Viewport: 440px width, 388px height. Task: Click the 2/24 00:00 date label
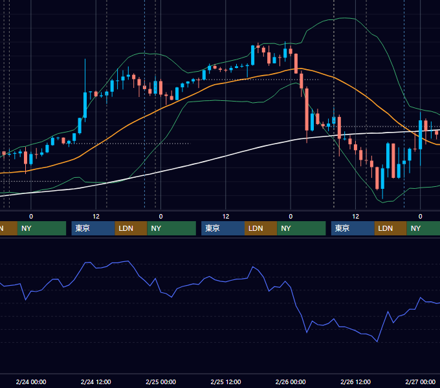(x=31, y=382)
